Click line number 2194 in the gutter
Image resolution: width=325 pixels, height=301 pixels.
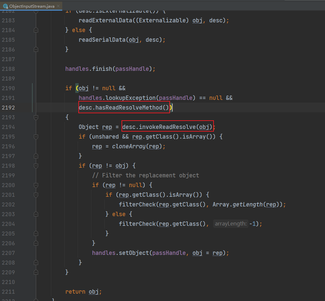(8, 127)
